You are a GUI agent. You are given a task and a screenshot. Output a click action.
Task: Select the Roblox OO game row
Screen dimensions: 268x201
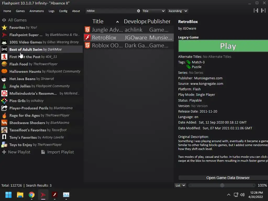click(x=129, y=45)
